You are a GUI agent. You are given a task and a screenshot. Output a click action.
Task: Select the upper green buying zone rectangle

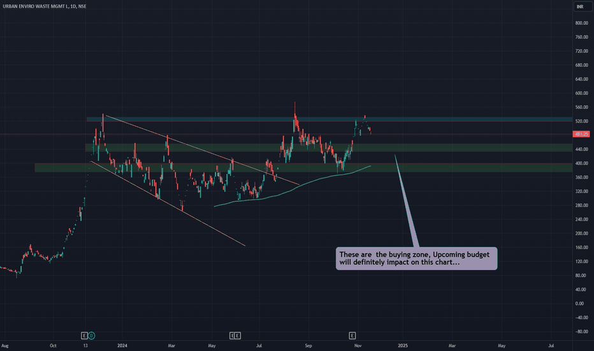(x=328, y=147)
